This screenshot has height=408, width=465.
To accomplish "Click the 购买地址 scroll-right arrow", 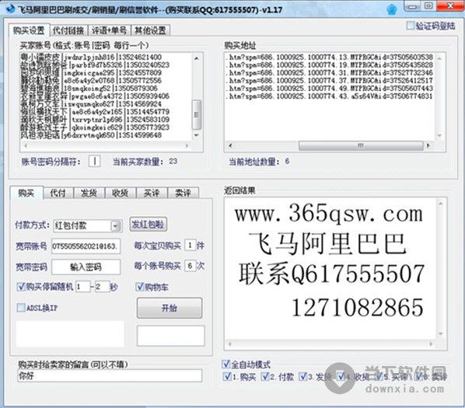I will click(x=428, y=145).
